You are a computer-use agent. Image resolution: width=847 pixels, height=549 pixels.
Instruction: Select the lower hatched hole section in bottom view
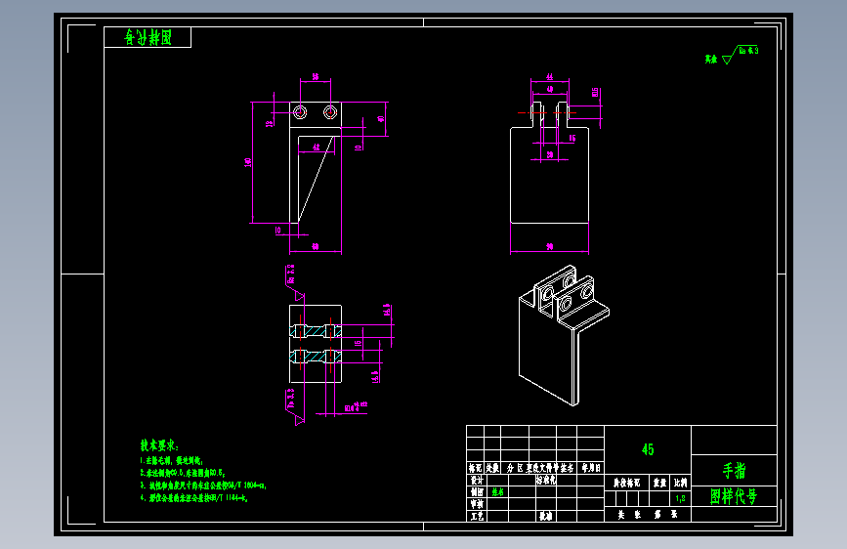(316, 356)
